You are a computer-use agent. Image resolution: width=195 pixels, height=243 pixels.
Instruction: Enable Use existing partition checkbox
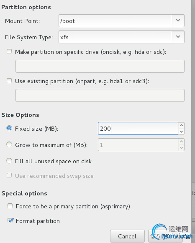pos(9,81)
